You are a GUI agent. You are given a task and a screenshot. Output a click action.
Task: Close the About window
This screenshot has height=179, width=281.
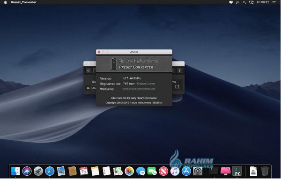pyautogui.click(x=99, y=52)
